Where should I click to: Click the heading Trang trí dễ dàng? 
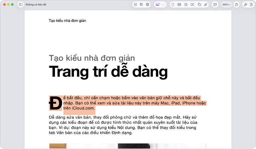point(108,72)
